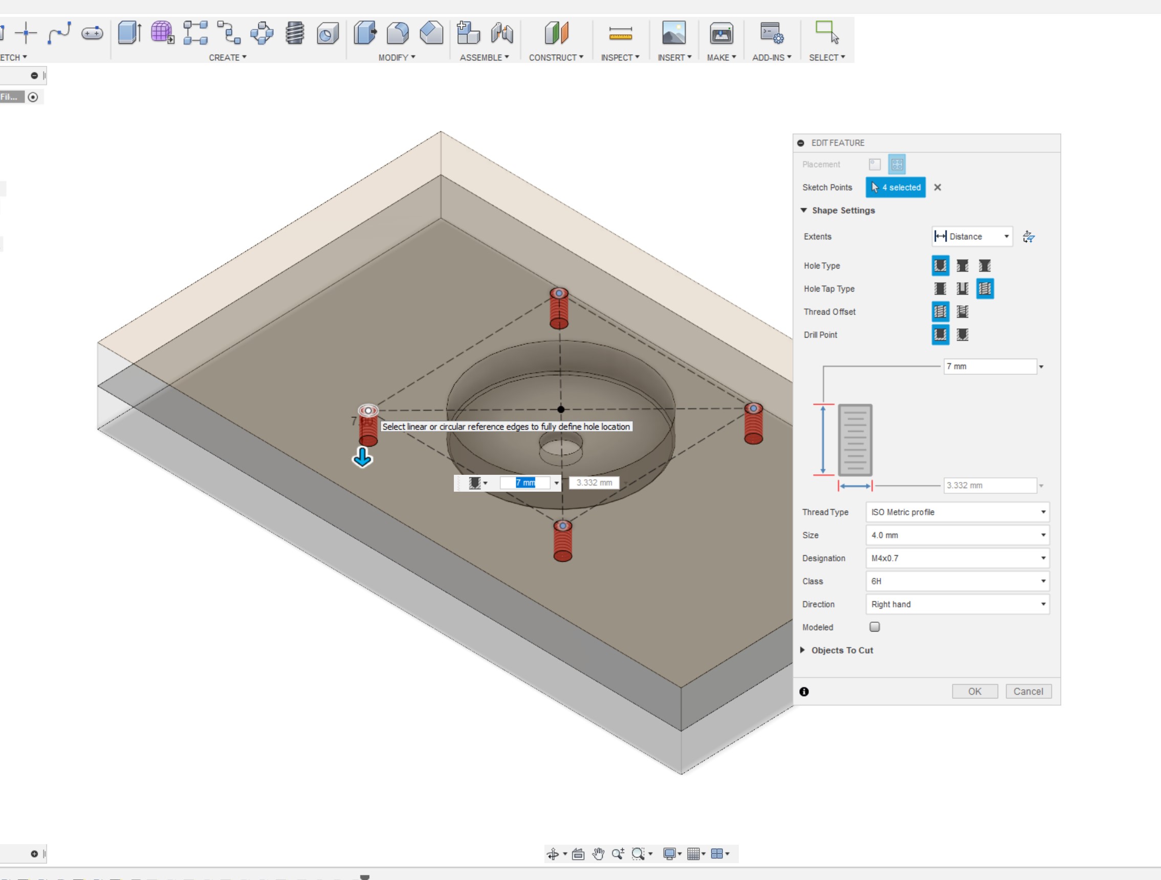Click the Extrude tool icon in Create
This screenshot has height=880, width=1161.
tap(129, 33)
